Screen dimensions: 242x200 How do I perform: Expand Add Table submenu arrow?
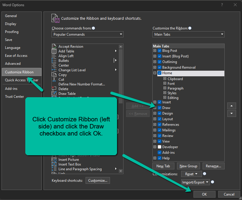click(x=116, y=51)
